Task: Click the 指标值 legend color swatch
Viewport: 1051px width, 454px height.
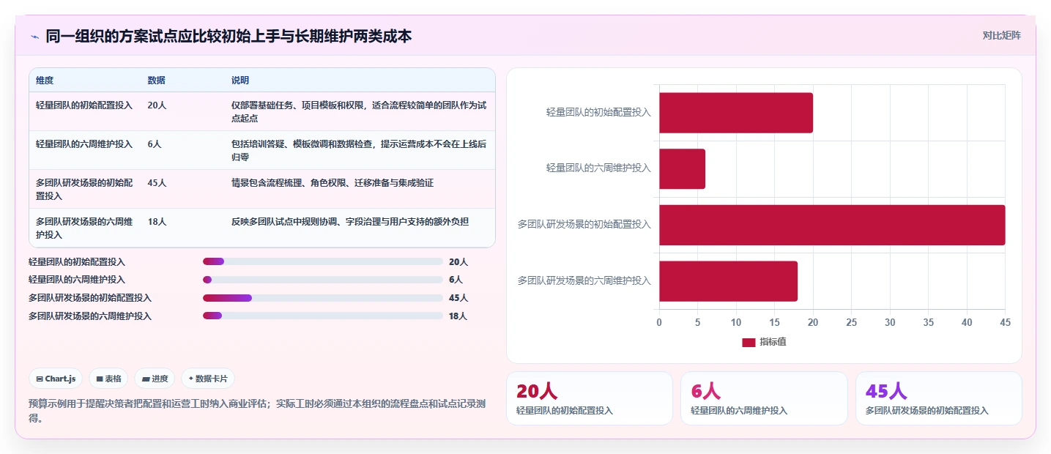Action: tap(749, 342)
